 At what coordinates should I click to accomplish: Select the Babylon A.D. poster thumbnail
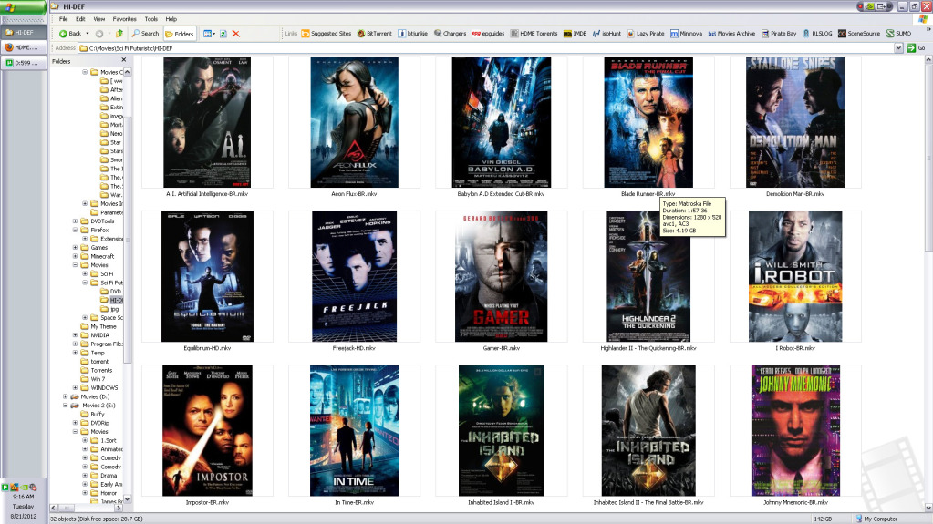501,122
